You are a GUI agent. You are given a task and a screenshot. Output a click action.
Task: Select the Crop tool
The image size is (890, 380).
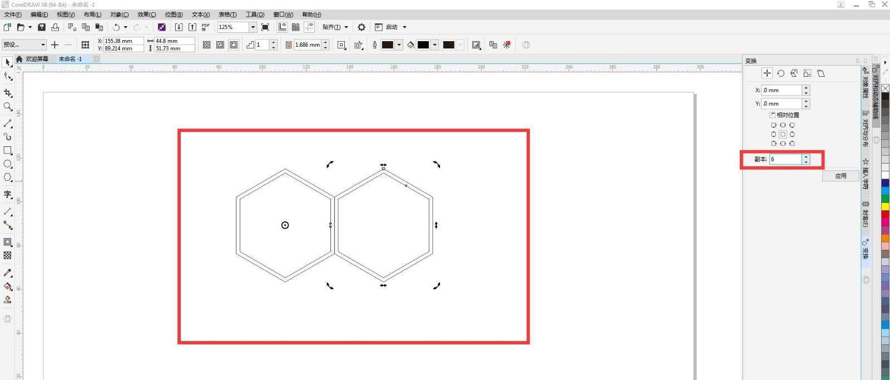(8, 93)
